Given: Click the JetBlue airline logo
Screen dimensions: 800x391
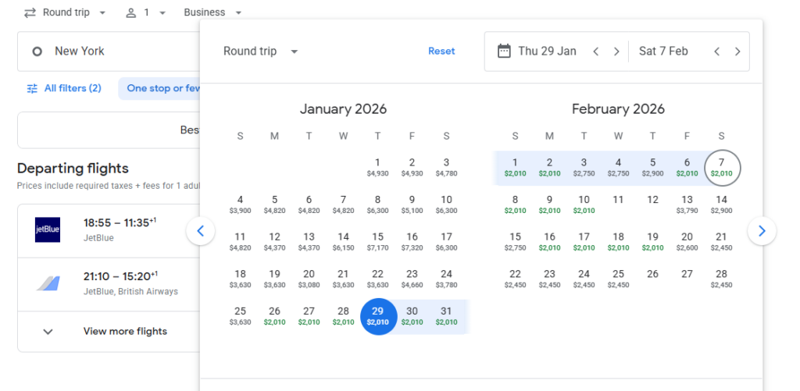Looking at the screenshot, I should 48,229.
